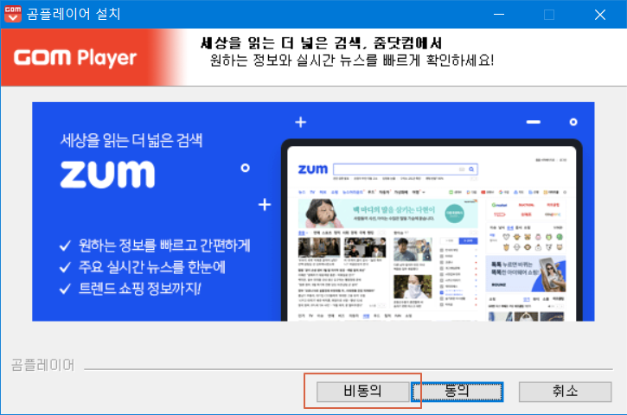This screenshot has height=415, width=627.
Task: Click the zum search box in the tablet preview
Action: 405,169
